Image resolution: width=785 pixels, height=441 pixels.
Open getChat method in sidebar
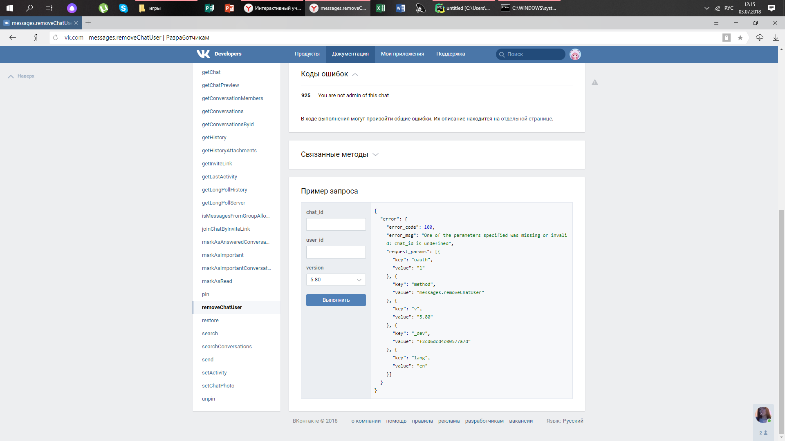coord(211,72)
